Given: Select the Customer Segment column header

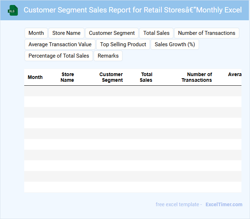Looking at the screenshot, I should click(x=111, y=77).
